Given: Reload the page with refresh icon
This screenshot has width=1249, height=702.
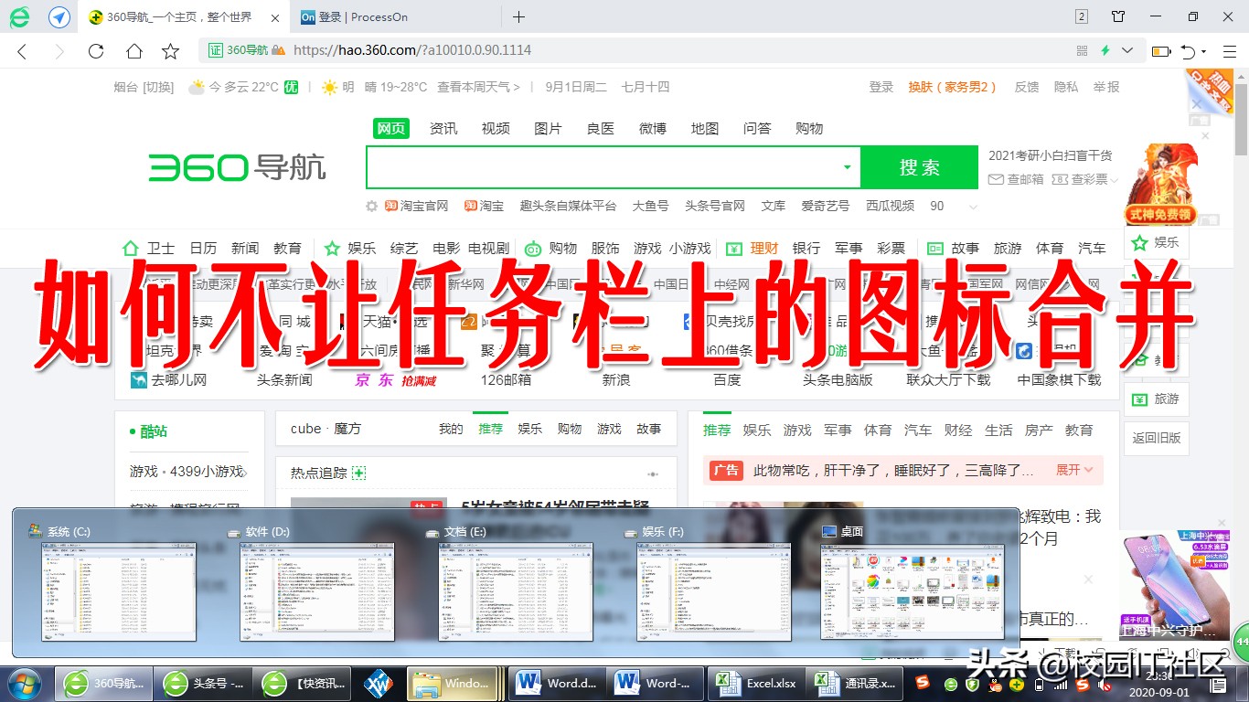Looking at the screenshot, I should click(x=96, y=51).
